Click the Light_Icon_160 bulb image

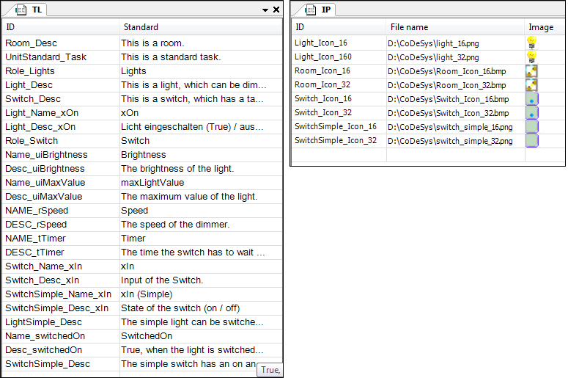coord(532,57)
